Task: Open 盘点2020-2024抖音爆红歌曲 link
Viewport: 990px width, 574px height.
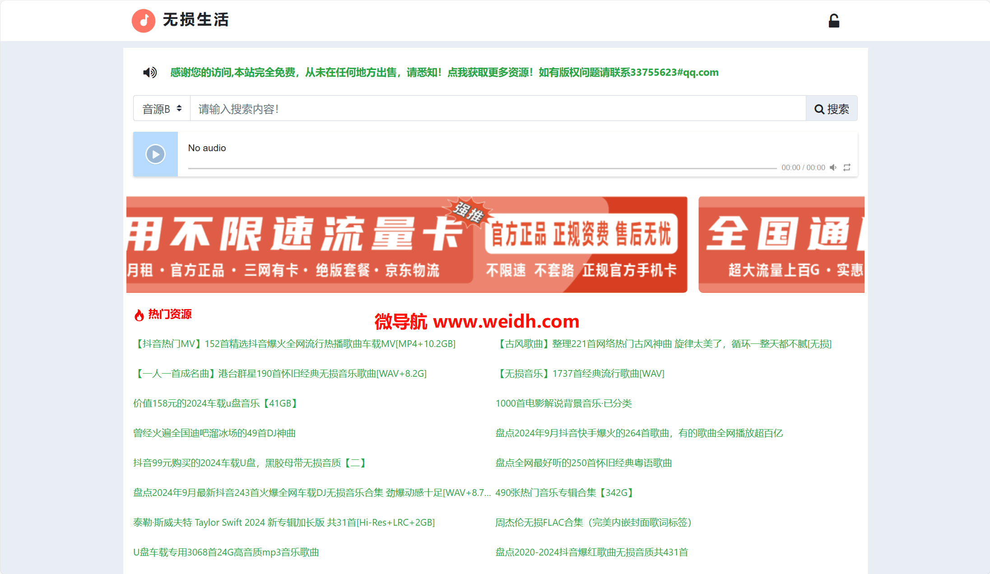Action: 592,552
